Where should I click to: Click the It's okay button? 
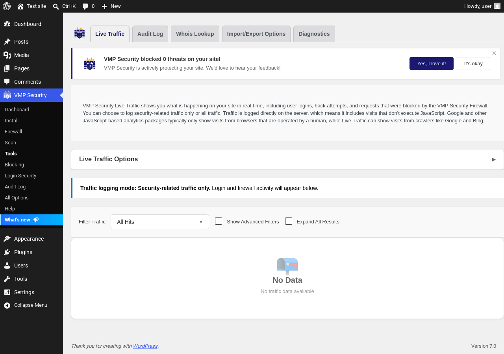(x=473, y=63)
